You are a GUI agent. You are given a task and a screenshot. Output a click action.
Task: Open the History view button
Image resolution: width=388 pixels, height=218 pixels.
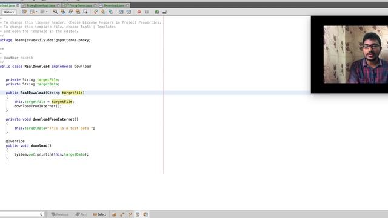point(8,12)
